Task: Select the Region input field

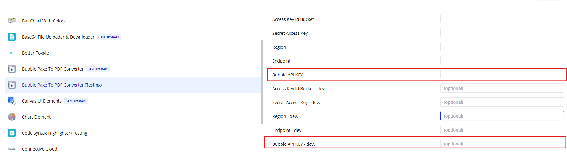Action: click(502, 47)
